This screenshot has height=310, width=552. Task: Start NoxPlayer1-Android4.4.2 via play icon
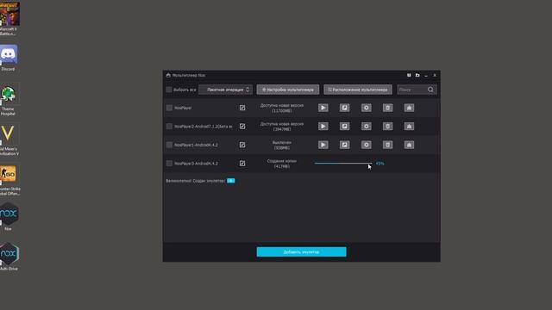[323, 145]
